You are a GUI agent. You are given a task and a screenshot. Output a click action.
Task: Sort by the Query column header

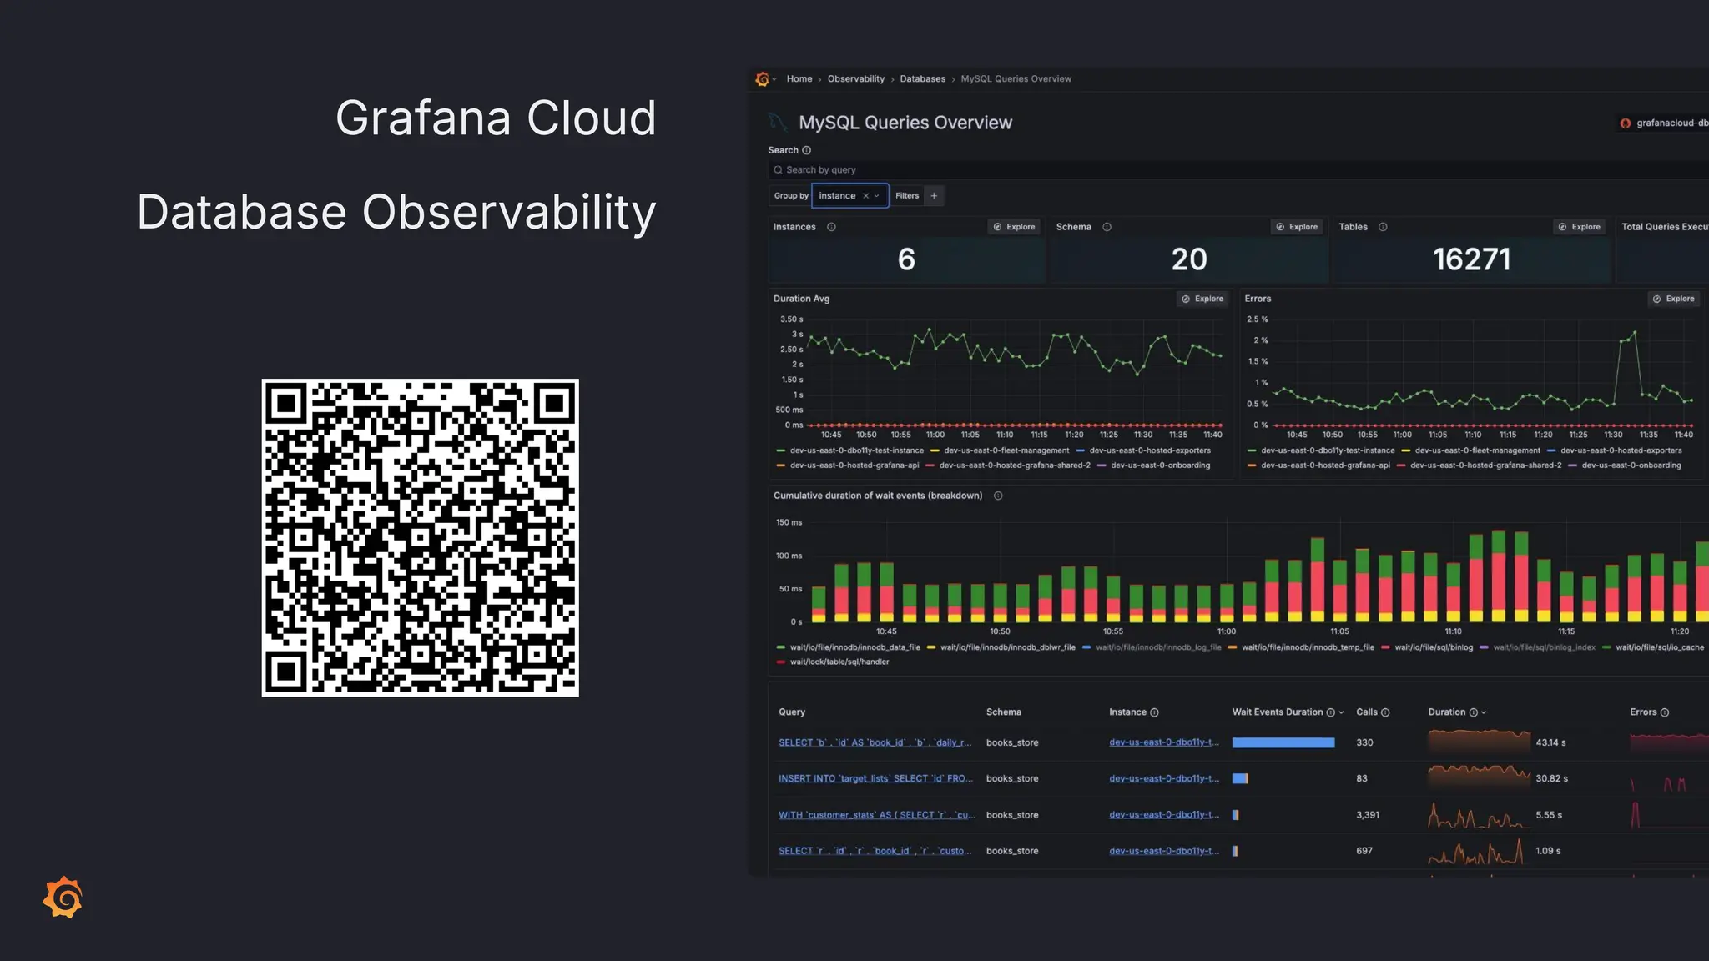[x=792, y=712]
